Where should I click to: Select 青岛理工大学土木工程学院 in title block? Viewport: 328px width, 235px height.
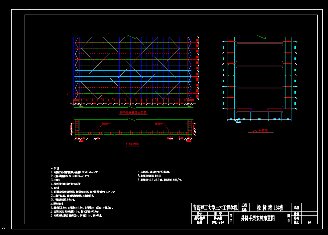[x=215, y=207]
